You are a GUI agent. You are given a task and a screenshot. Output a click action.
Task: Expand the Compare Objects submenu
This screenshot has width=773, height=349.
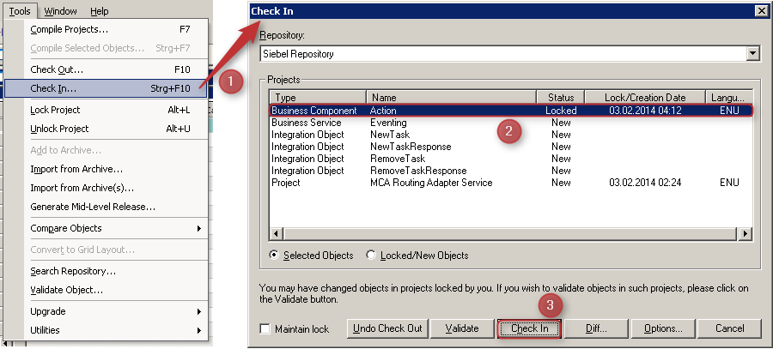point(106,228)
